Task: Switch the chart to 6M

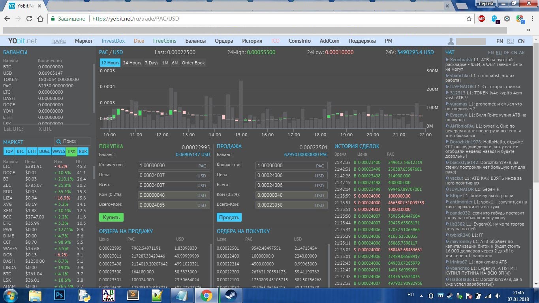Action: point(175,63)
